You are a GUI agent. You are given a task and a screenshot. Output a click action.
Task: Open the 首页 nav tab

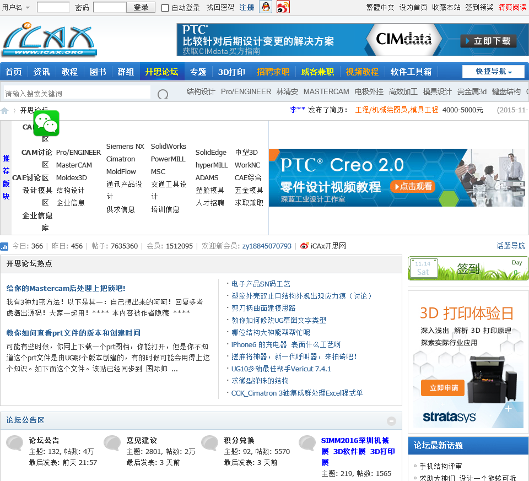tap(14, 72)
